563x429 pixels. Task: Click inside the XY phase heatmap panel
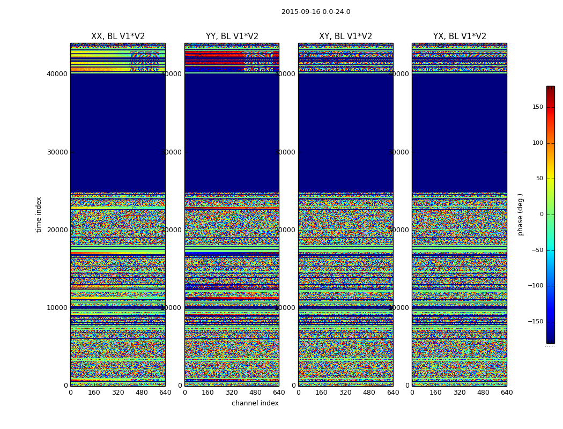[x=346, y=214]
